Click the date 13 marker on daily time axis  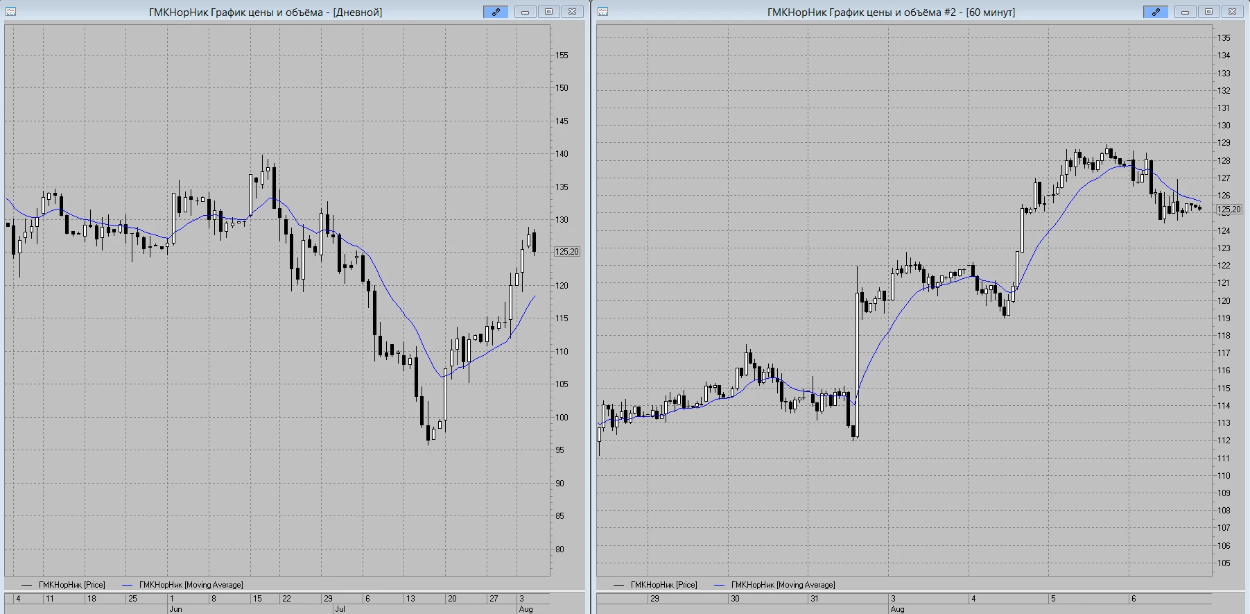pyautogui.click(x=410, y=599)
